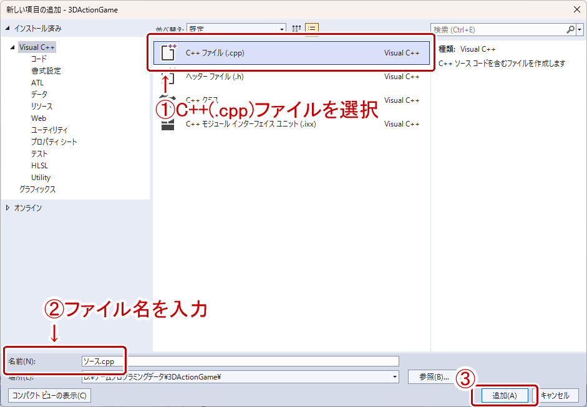Select the HLSL category
The height and width of the screenshot is (407, 587).
click(38, 165)
